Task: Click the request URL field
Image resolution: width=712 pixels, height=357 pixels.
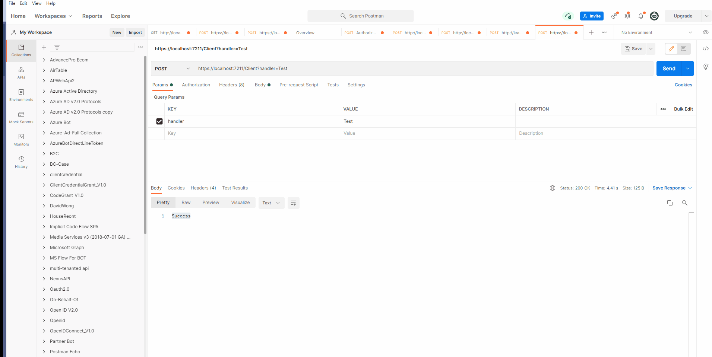Action: (373, 68)
